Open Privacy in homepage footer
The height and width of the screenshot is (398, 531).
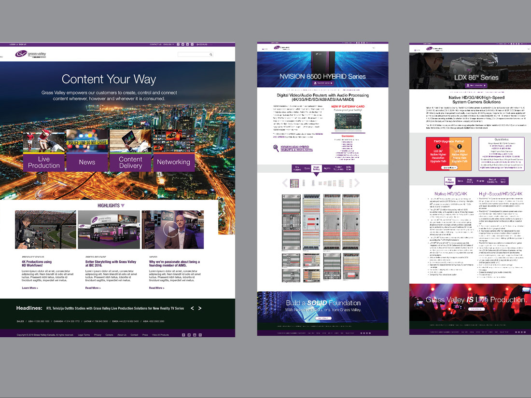click(98, 335)
